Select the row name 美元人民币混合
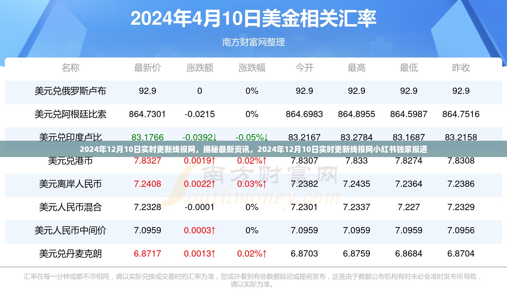The image size is (507, 298). click(x=70, y=207)
